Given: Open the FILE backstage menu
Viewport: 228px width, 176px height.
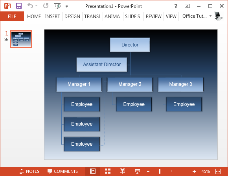Looking at the screenshot, I should 12,16.
